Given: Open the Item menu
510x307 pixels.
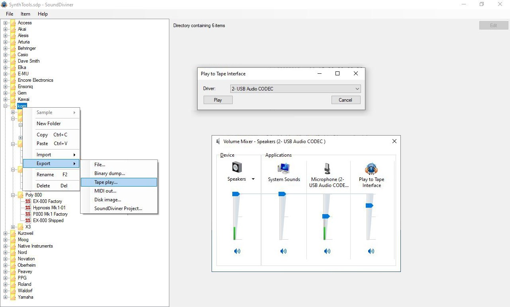Looking at the screenshot, I should click(x=25, y=14).
